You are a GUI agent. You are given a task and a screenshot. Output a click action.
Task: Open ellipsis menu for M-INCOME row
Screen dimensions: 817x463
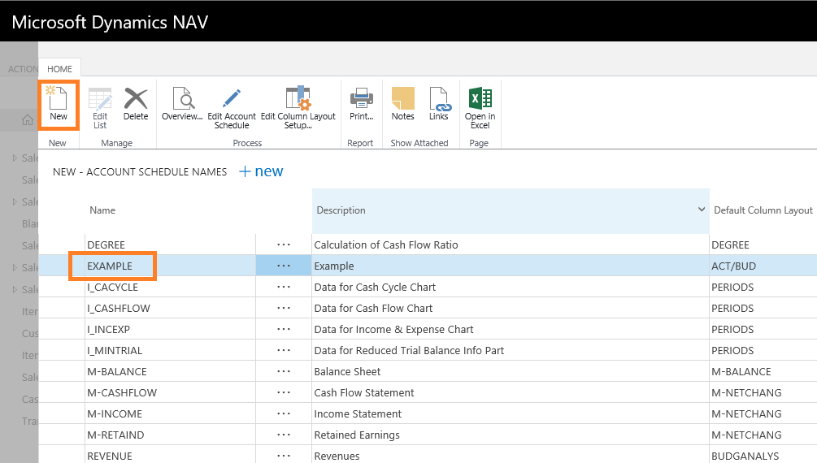[x=284, y=413]
